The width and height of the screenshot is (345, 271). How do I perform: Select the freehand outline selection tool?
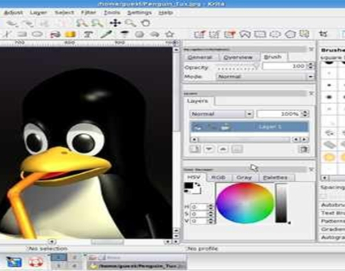tap(245, 34)
